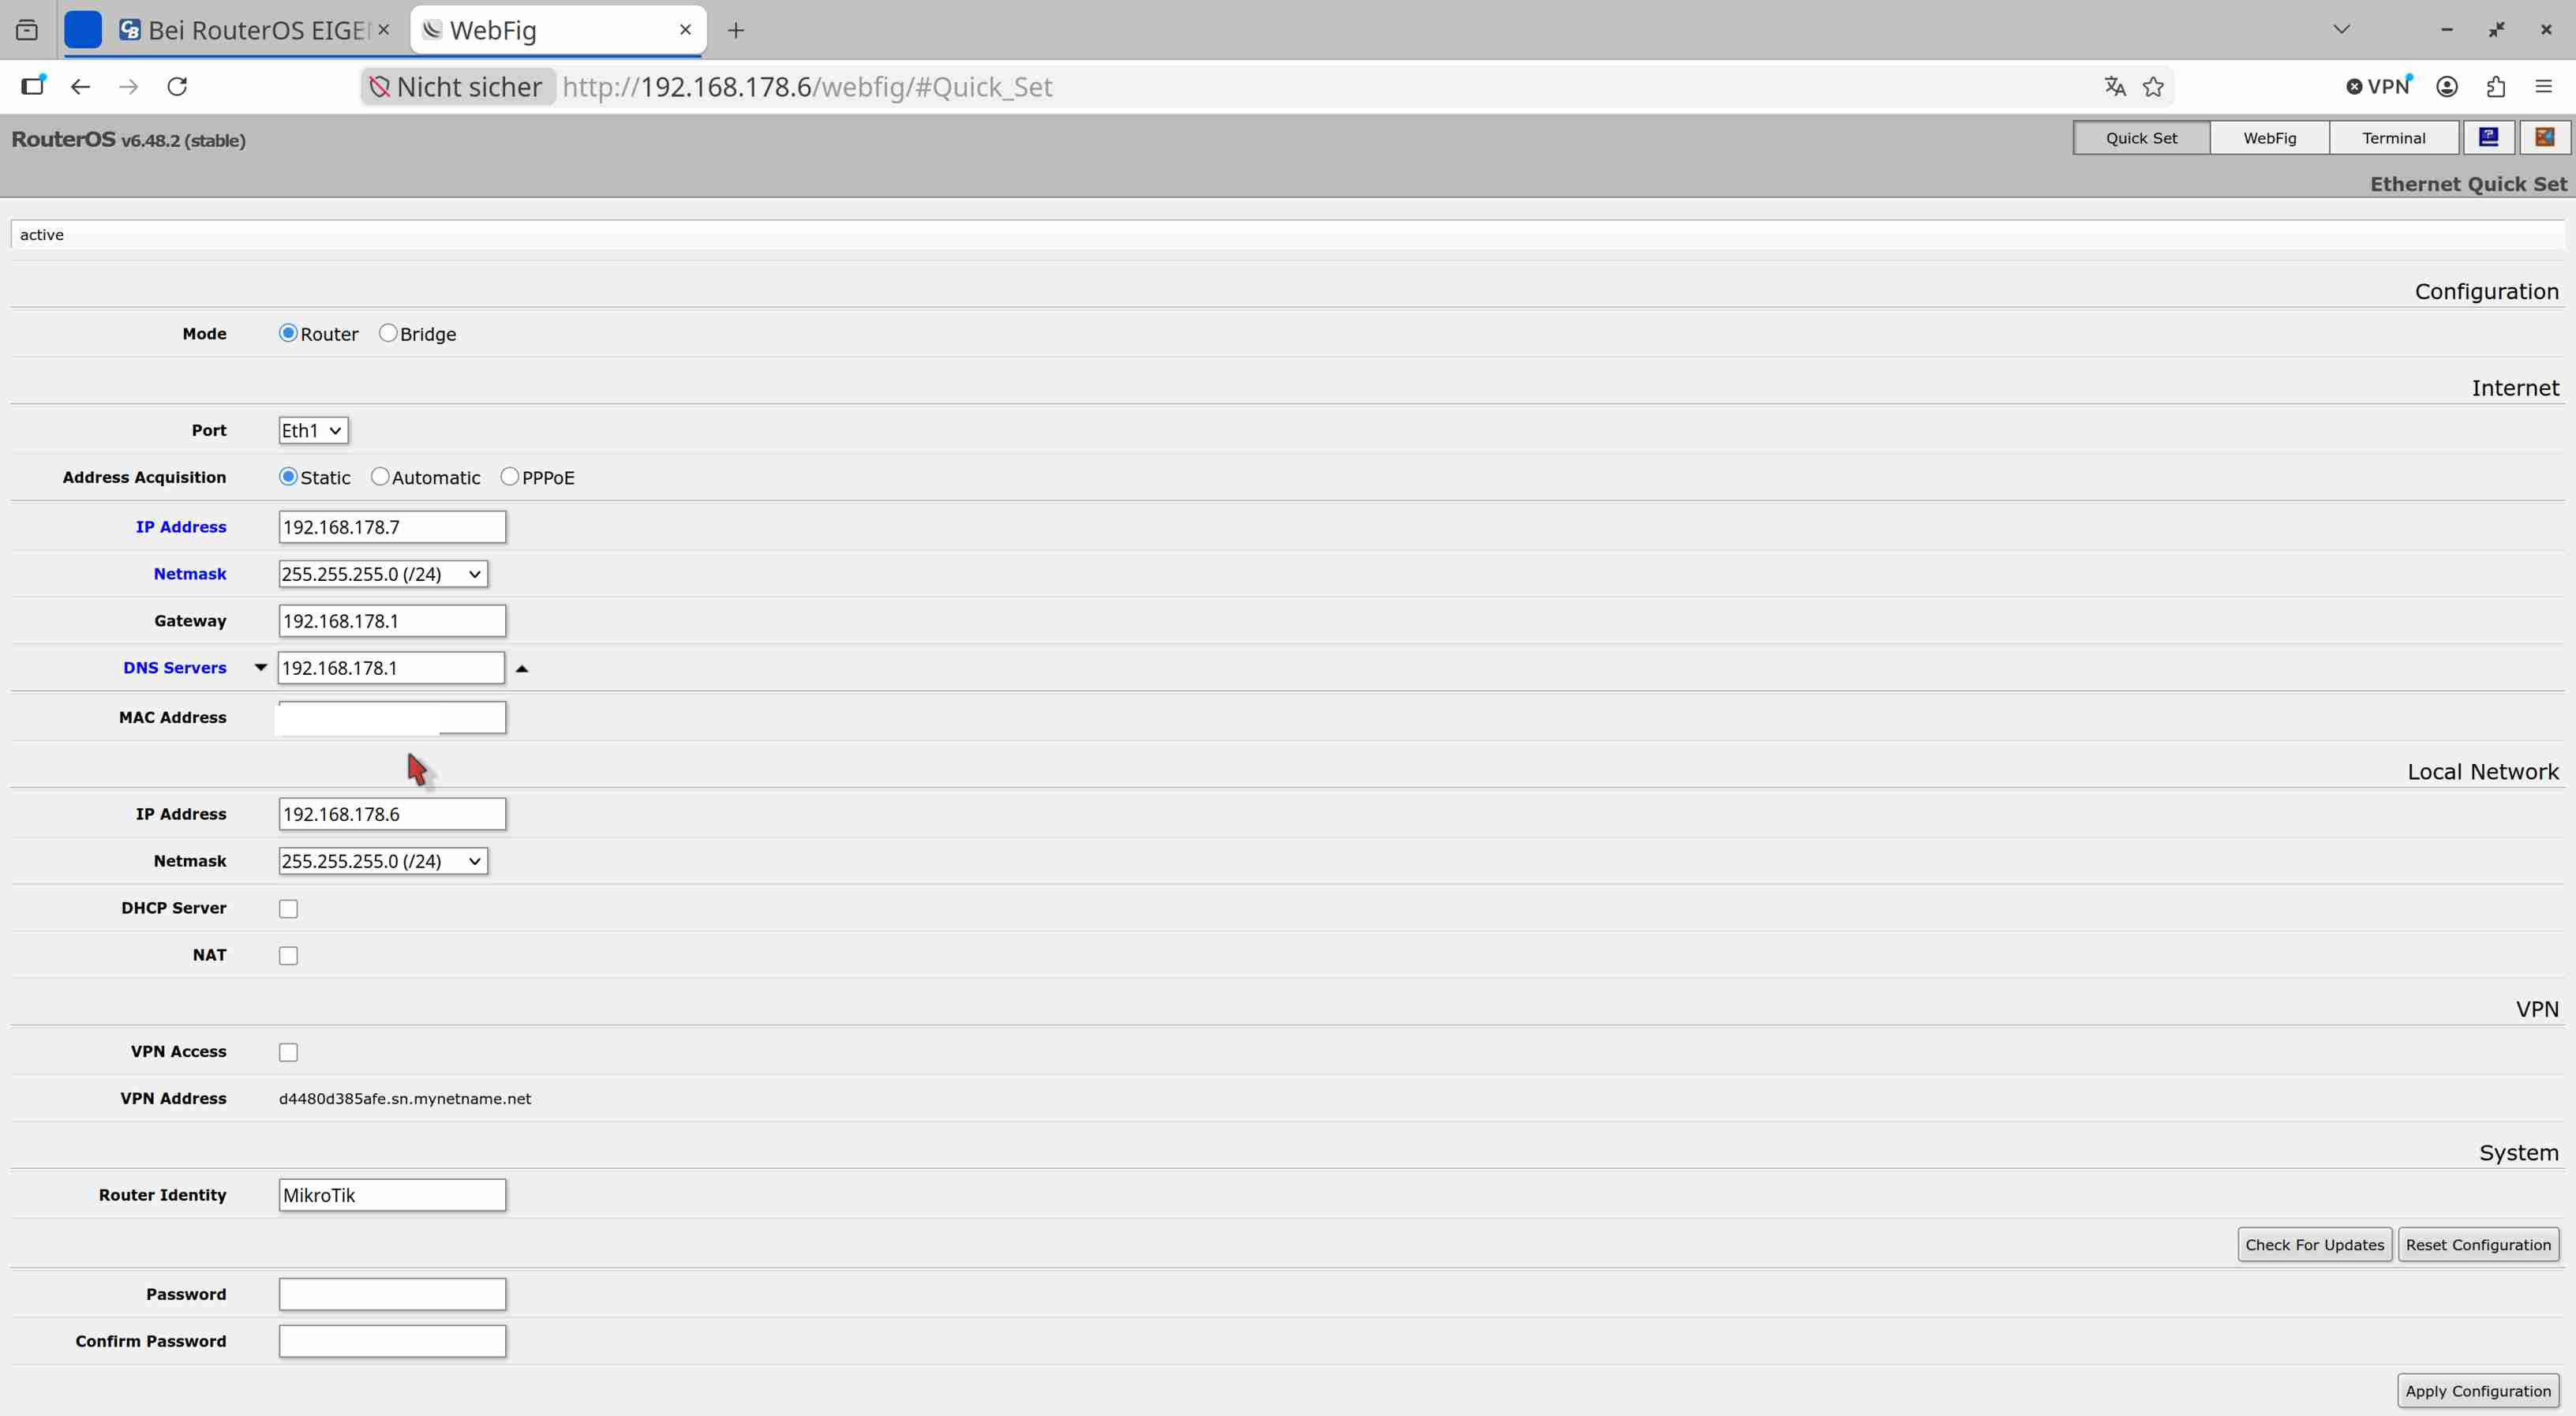Bookmark this page with the star
The height and width of the screenshot is (1416, 2576).
tap(2153, 87)
